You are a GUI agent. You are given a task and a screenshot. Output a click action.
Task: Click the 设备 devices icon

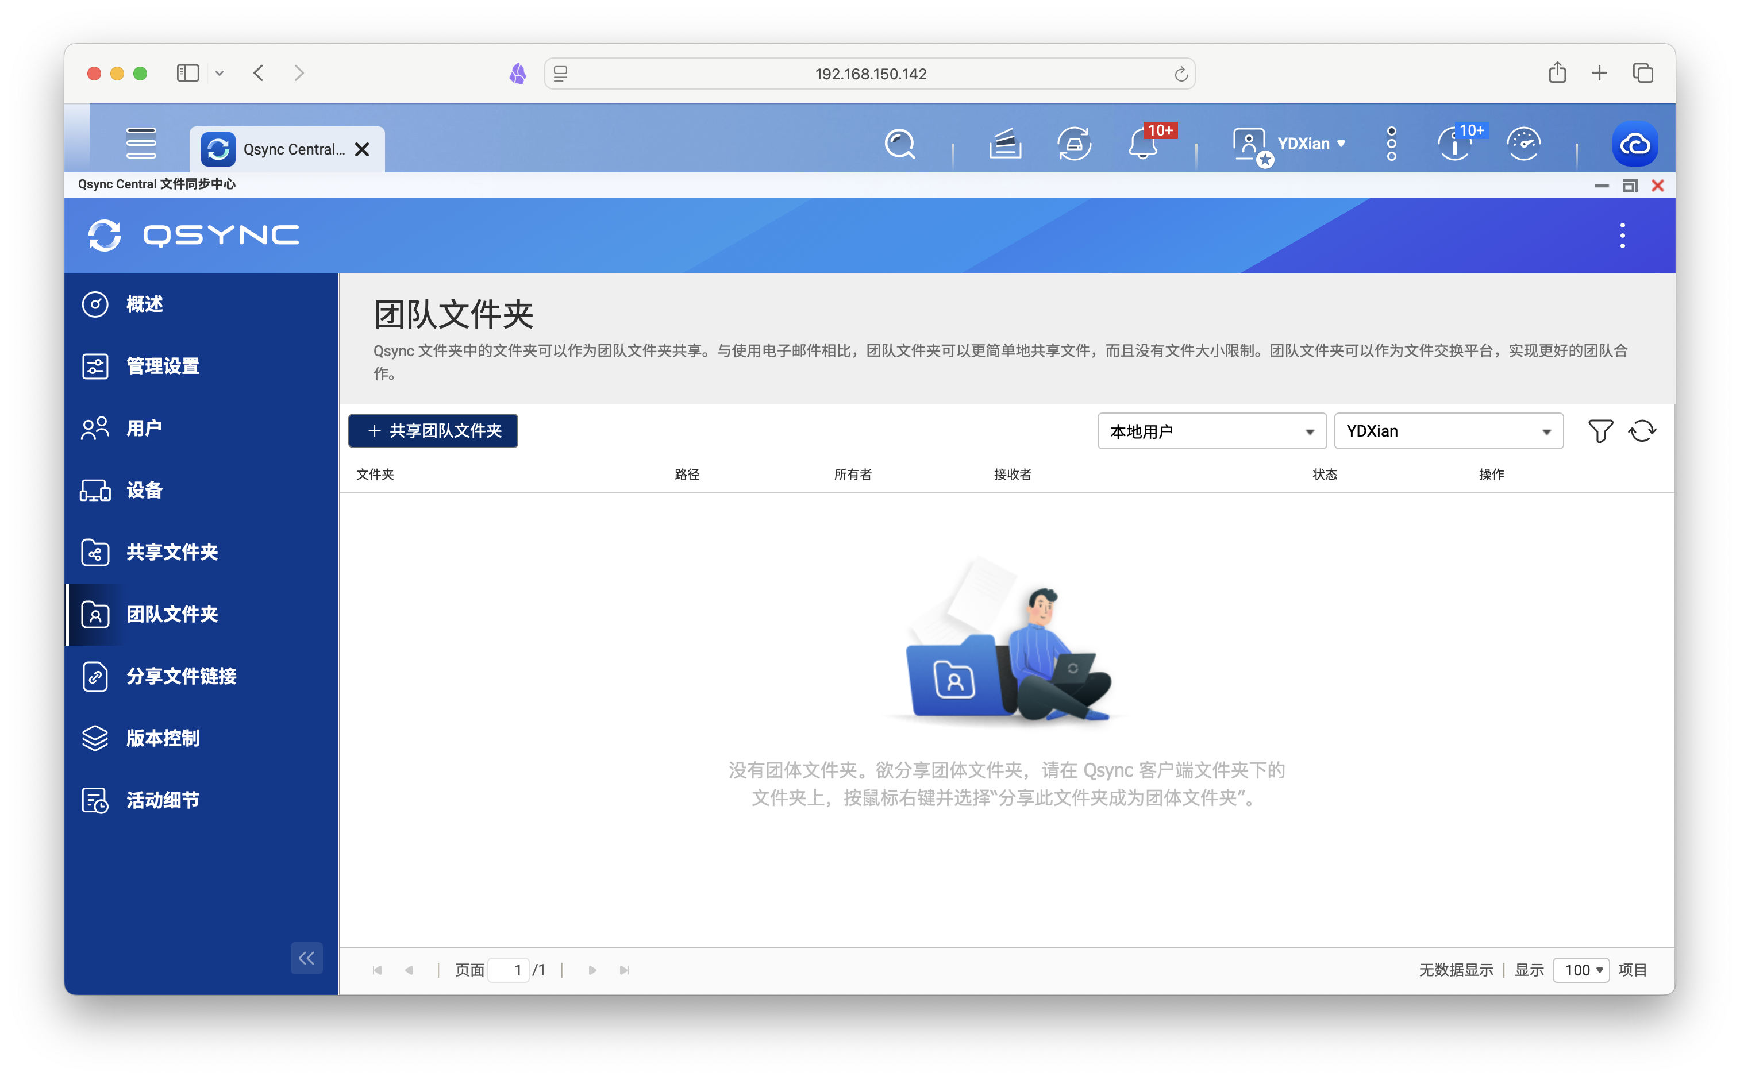pyautogui.click(x=95, y=491)
